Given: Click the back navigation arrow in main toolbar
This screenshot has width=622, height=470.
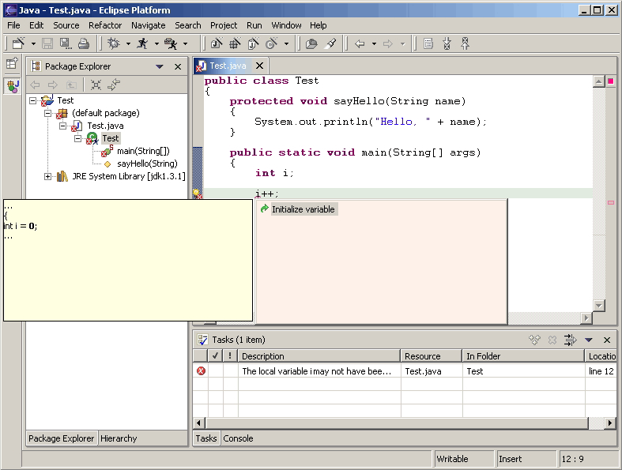Looking at the screenshot, I should [360, 43].
